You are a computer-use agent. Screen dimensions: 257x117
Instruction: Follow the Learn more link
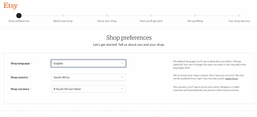[x=231, y=79]
